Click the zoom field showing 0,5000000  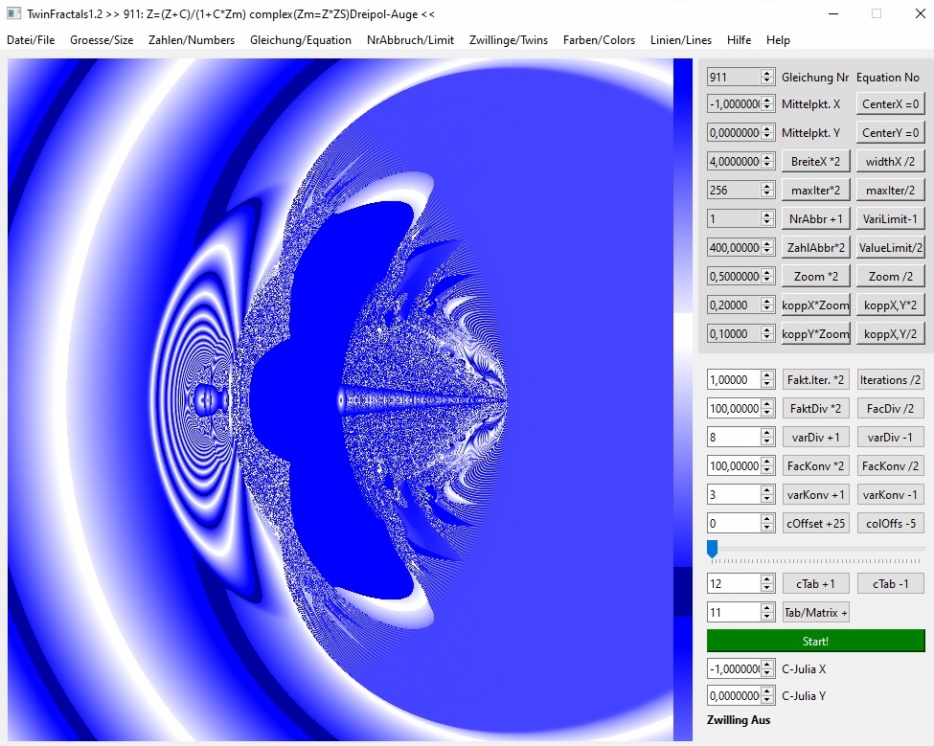[x=740, y=276]
